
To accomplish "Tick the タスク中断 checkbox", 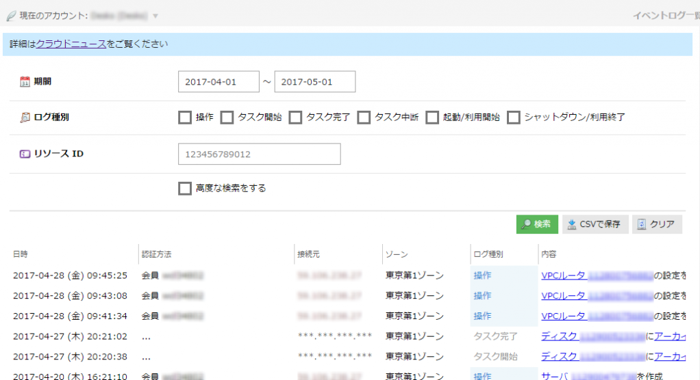I will coord(364,118).
